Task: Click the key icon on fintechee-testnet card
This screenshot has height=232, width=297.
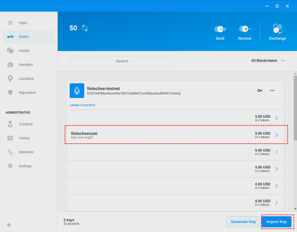Action: [260, 91]
